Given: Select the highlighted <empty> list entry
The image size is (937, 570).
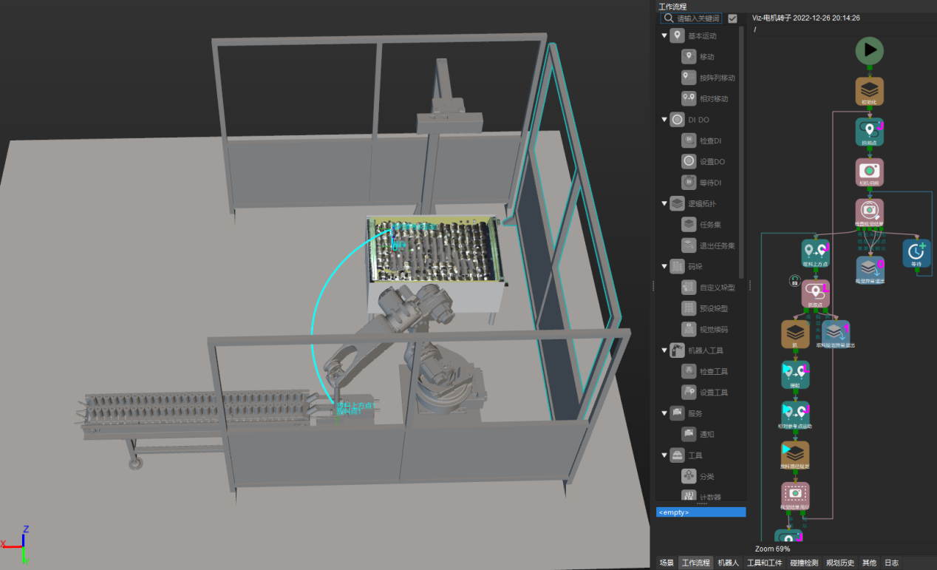Looking at the screenshot, I should point(701,512).
